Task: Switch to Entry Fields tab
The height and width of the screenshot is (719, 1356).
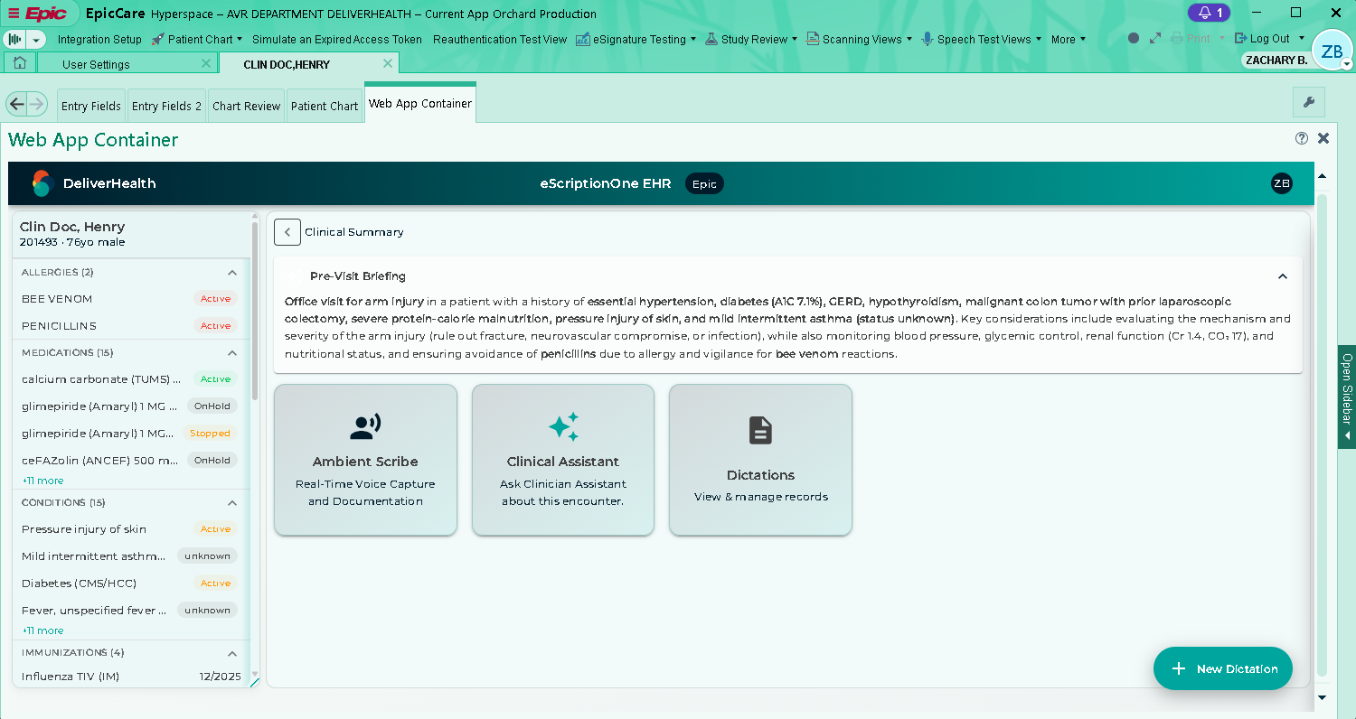Action: tap(91, 106)
